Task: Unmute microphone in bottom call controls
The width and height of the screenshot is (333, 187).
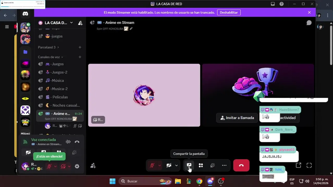Action: (152, 165)
